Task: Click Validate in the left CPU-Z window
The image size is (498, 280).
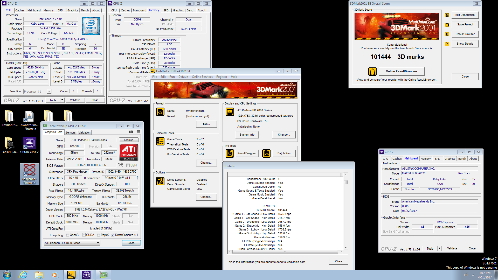Action: [75, 100]
